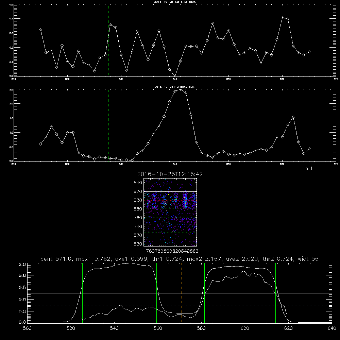The width and height of the screenshot is (340, 340).
Task: Click the left green dashed line in dusk plot
Action: coord(108,125)
